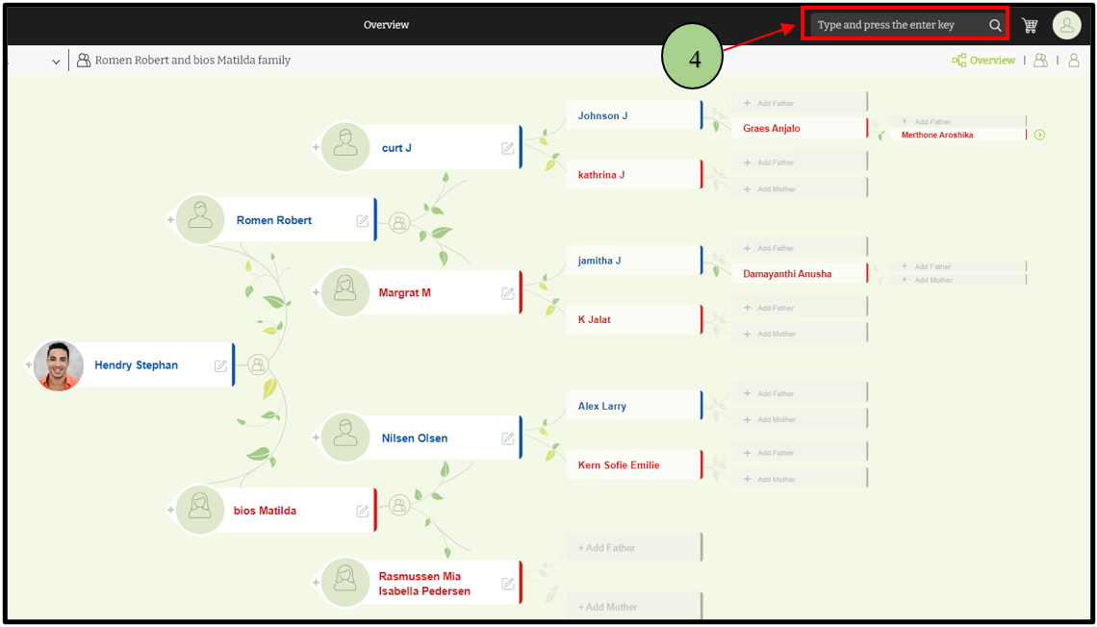Click the shopping cart icon
1097x627 pixels.
tap(1030, 26)
